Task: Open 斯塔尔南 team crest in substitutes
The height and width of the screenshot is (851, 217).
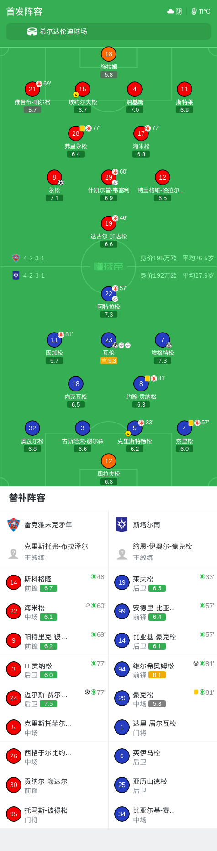Action: 122,524
